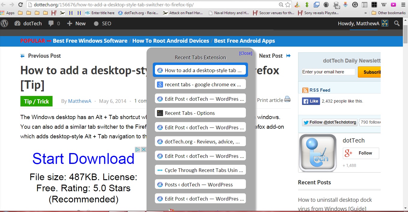Screen dimensions: 408x212
Task: Switch to 'dotTech.org - Reviews, advice' tab
Action: [x=200, y=142]
